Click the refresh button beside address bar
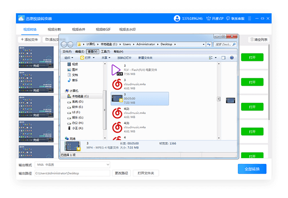This screenshot has height=198, width=288. 209,44
